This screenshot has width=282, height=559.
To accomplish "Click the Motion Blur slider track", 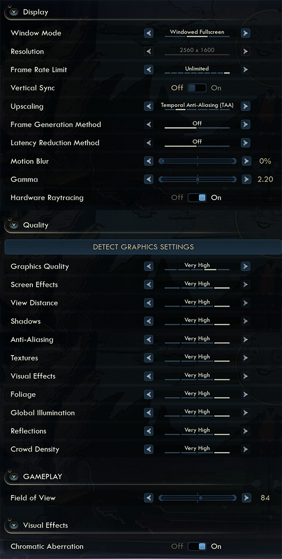I will tap(197, 161).
